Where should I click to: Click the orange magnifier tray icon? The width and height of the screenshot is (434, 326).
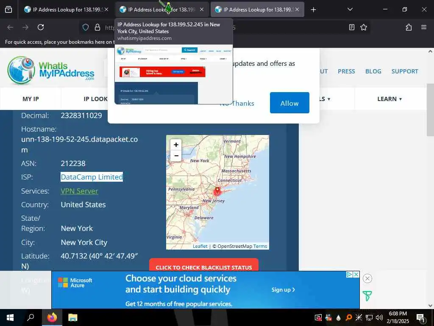click(x=349, y=318)
